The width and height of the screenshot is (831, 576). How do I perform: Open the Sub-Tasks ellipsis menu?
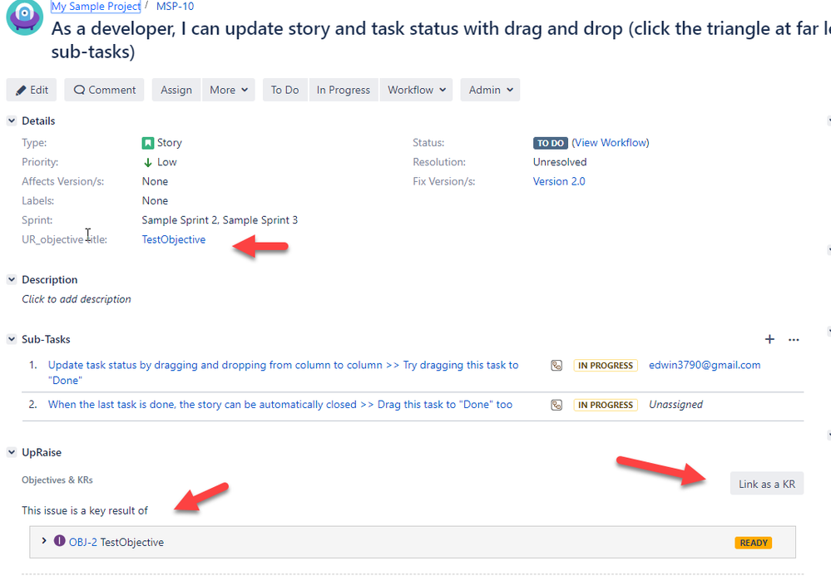(x=794, y=340)
